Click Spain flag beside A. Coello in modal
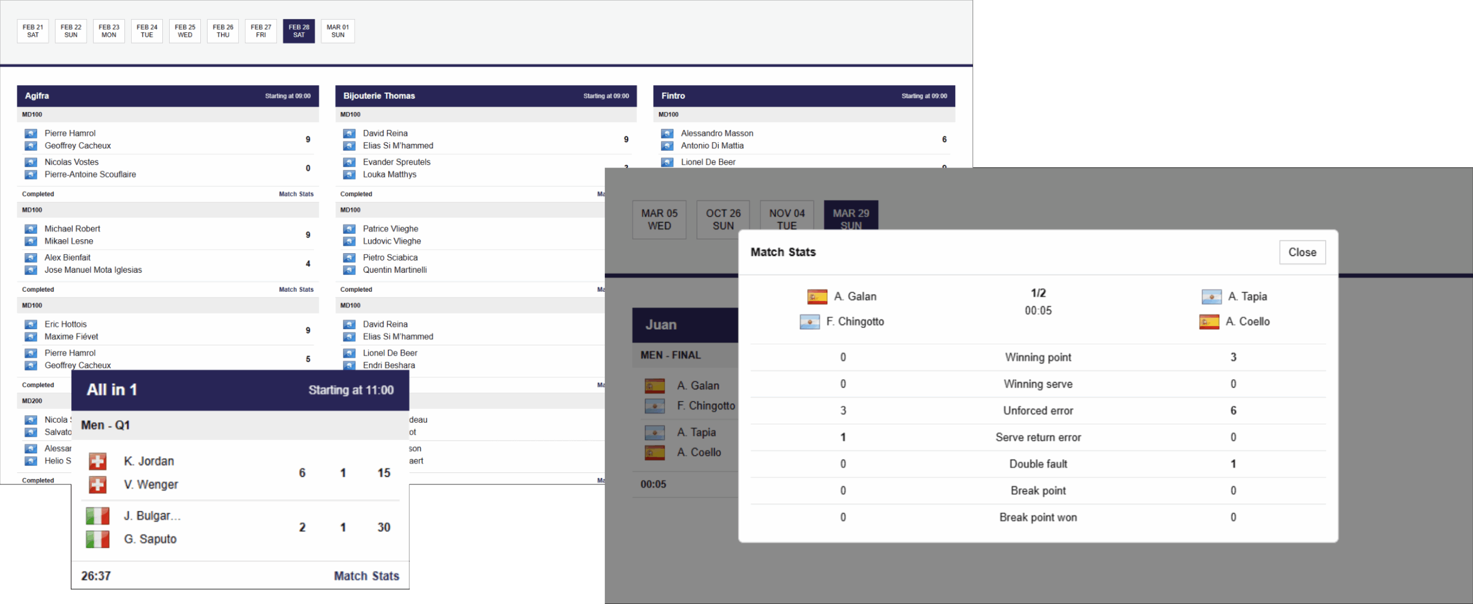Screen dimensions: 1473x604 pos(1209,322)
